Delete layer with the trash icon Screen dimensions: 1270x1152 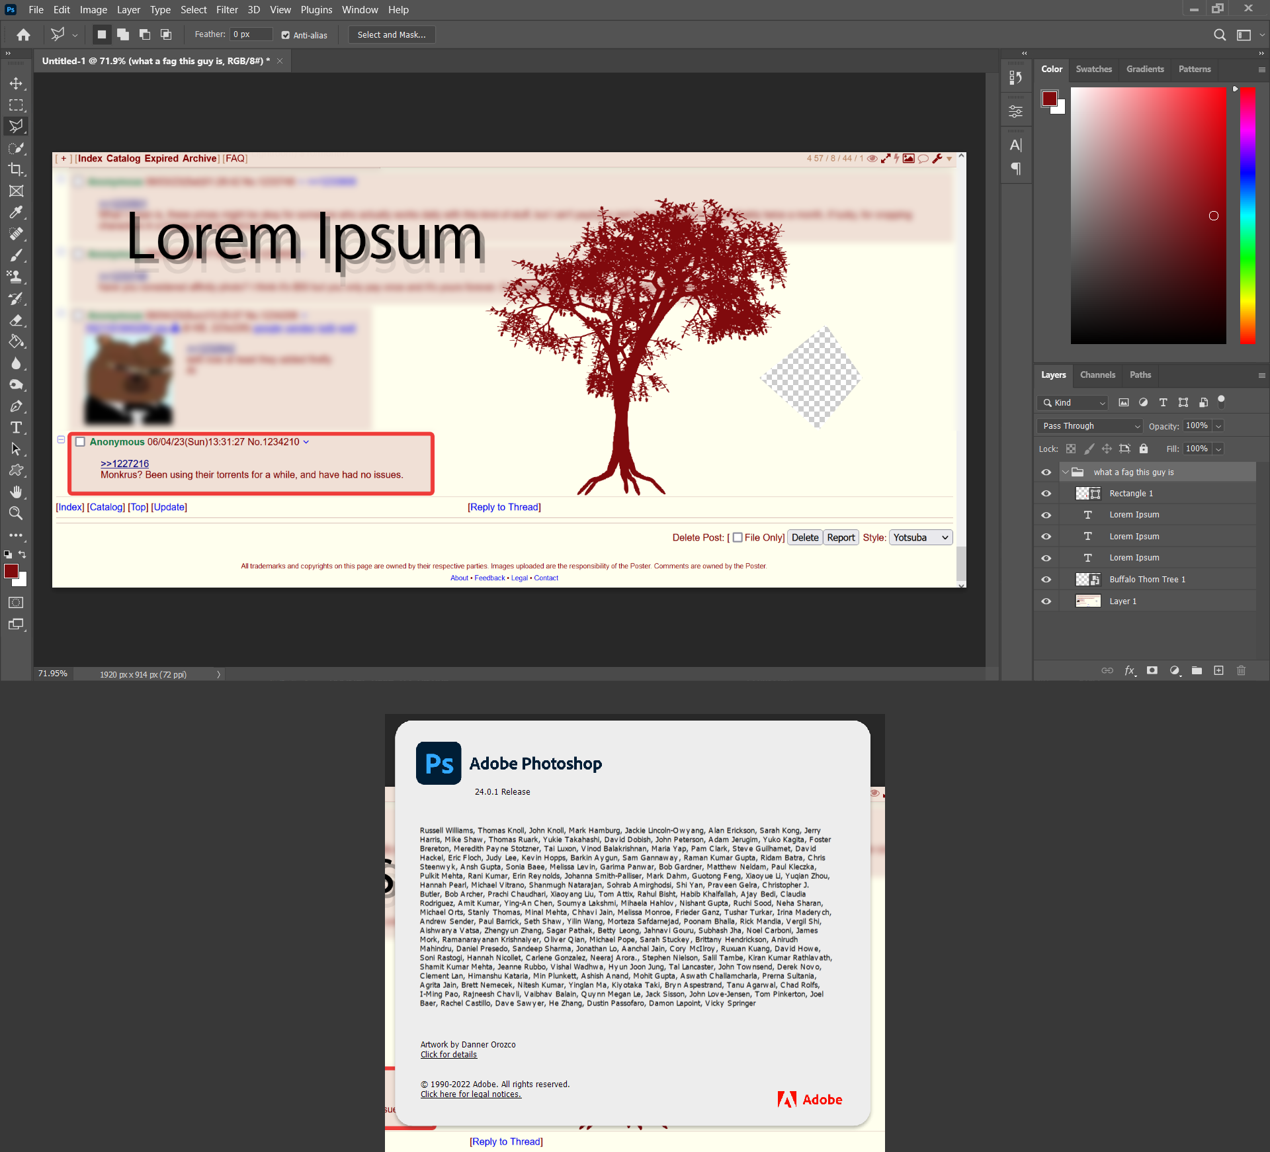coord(1242,670)
